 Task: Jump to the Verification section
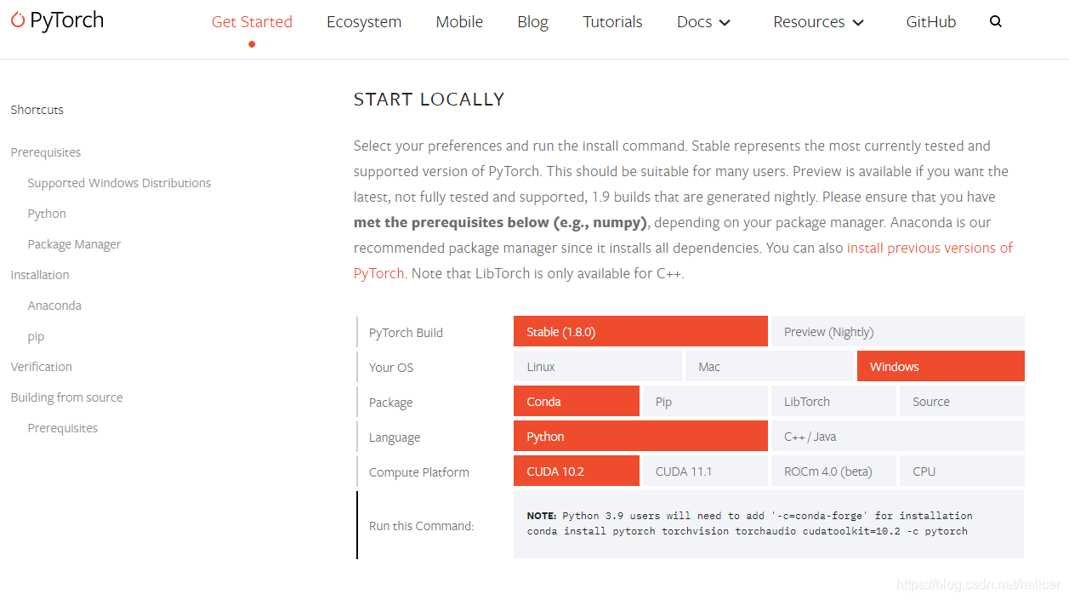click(42, 367)
